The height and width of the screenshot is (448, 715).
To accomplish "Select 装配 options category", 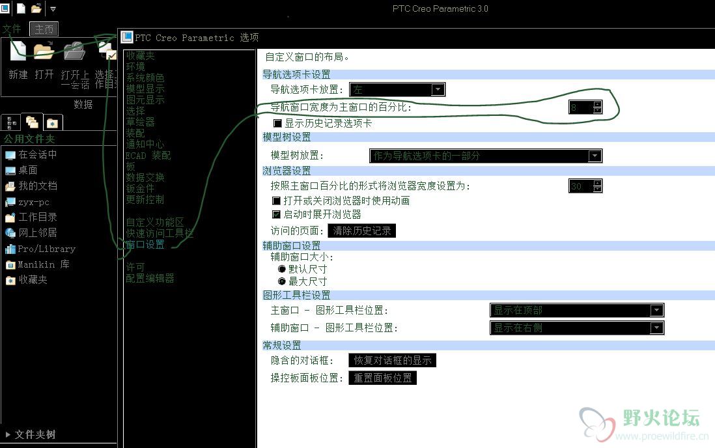I will (135, 133).
